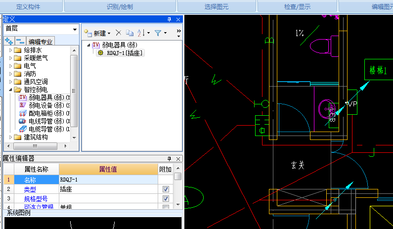Click the filter funnel icon
This screenshot has height=229, width=393.
[x=158, y=33]
